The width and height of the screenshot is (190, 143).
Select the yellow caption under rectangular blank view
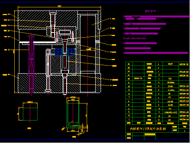29,128
